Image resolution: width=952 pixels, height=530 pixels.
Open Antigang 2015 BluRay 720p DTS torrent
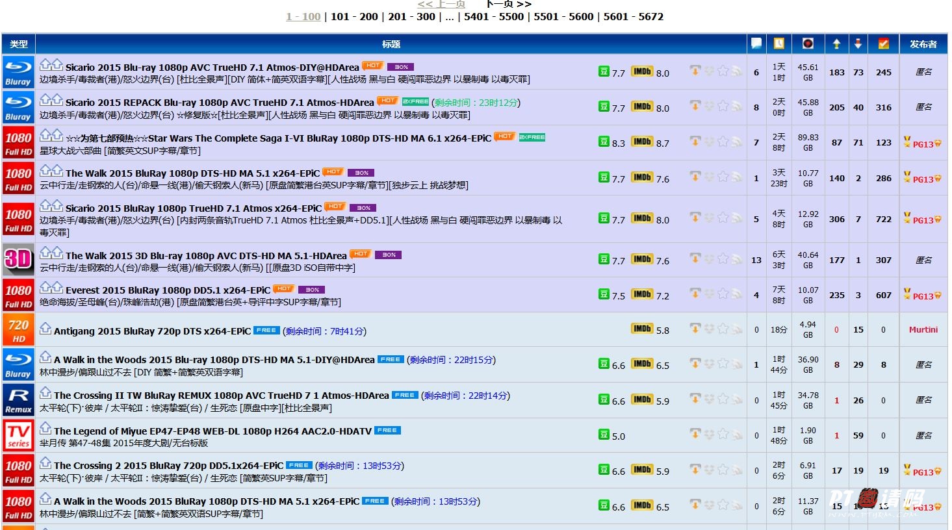point(152,331)
